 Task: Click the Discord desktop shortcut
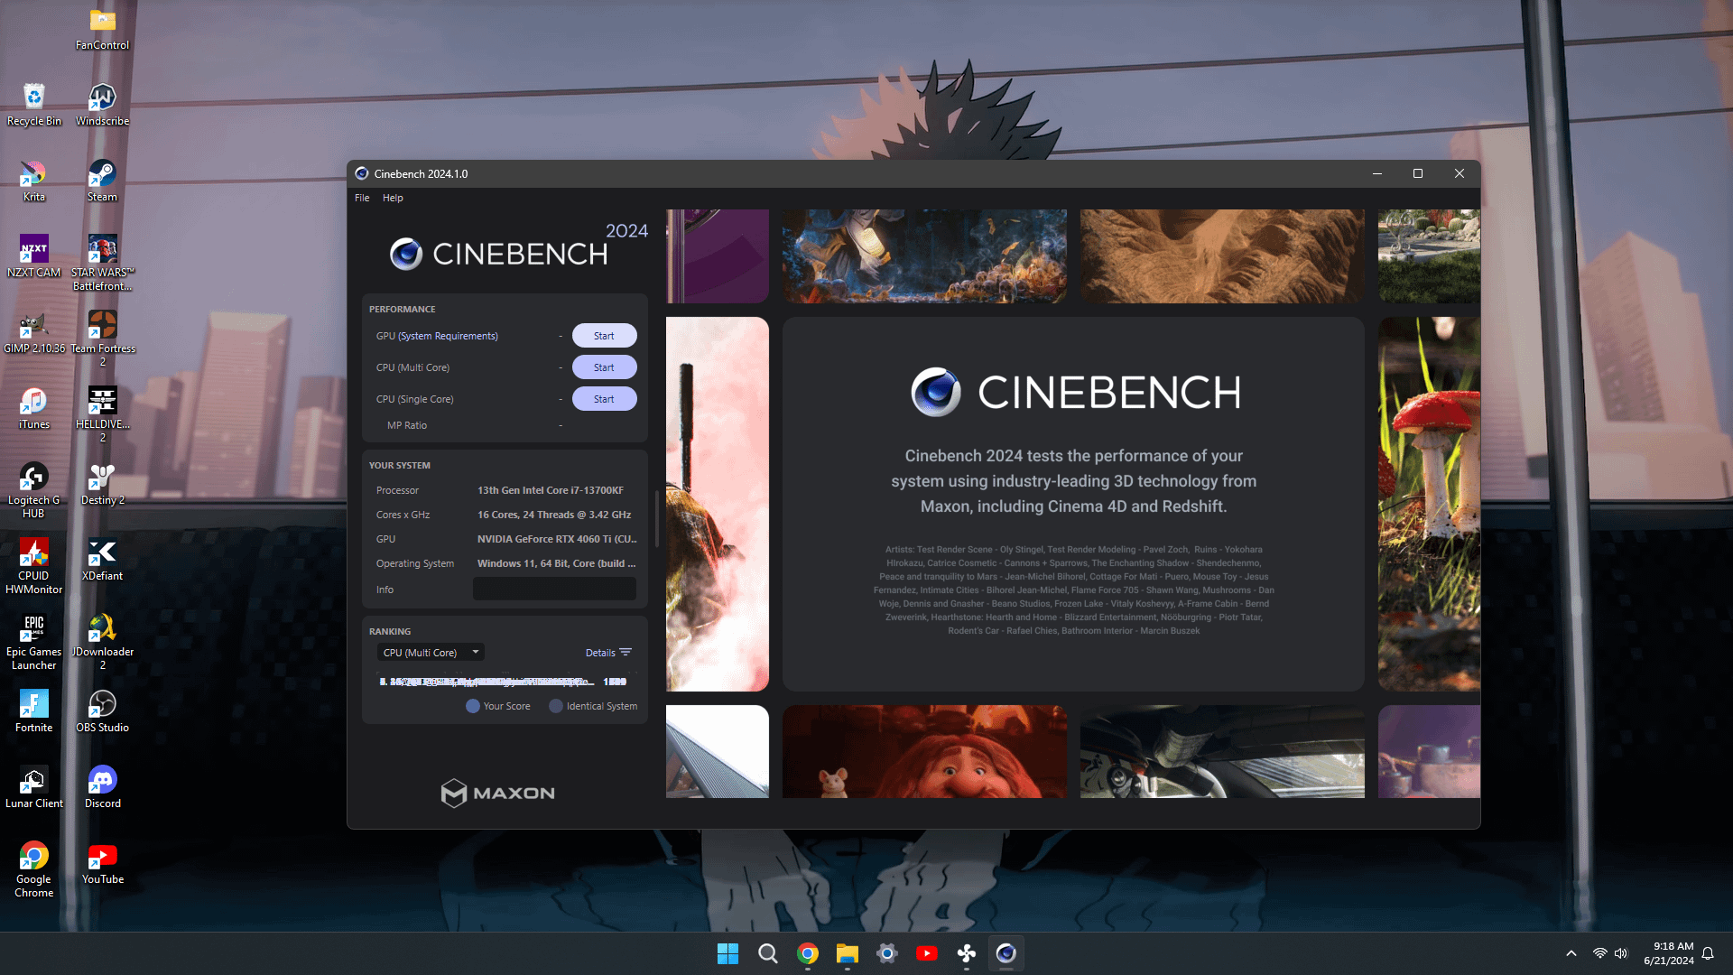coord(102,787)
